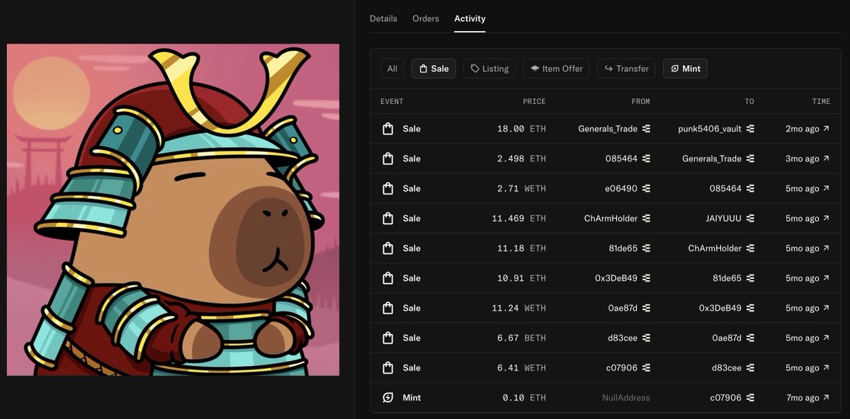Open external link for the Mint event

point(826,398)
